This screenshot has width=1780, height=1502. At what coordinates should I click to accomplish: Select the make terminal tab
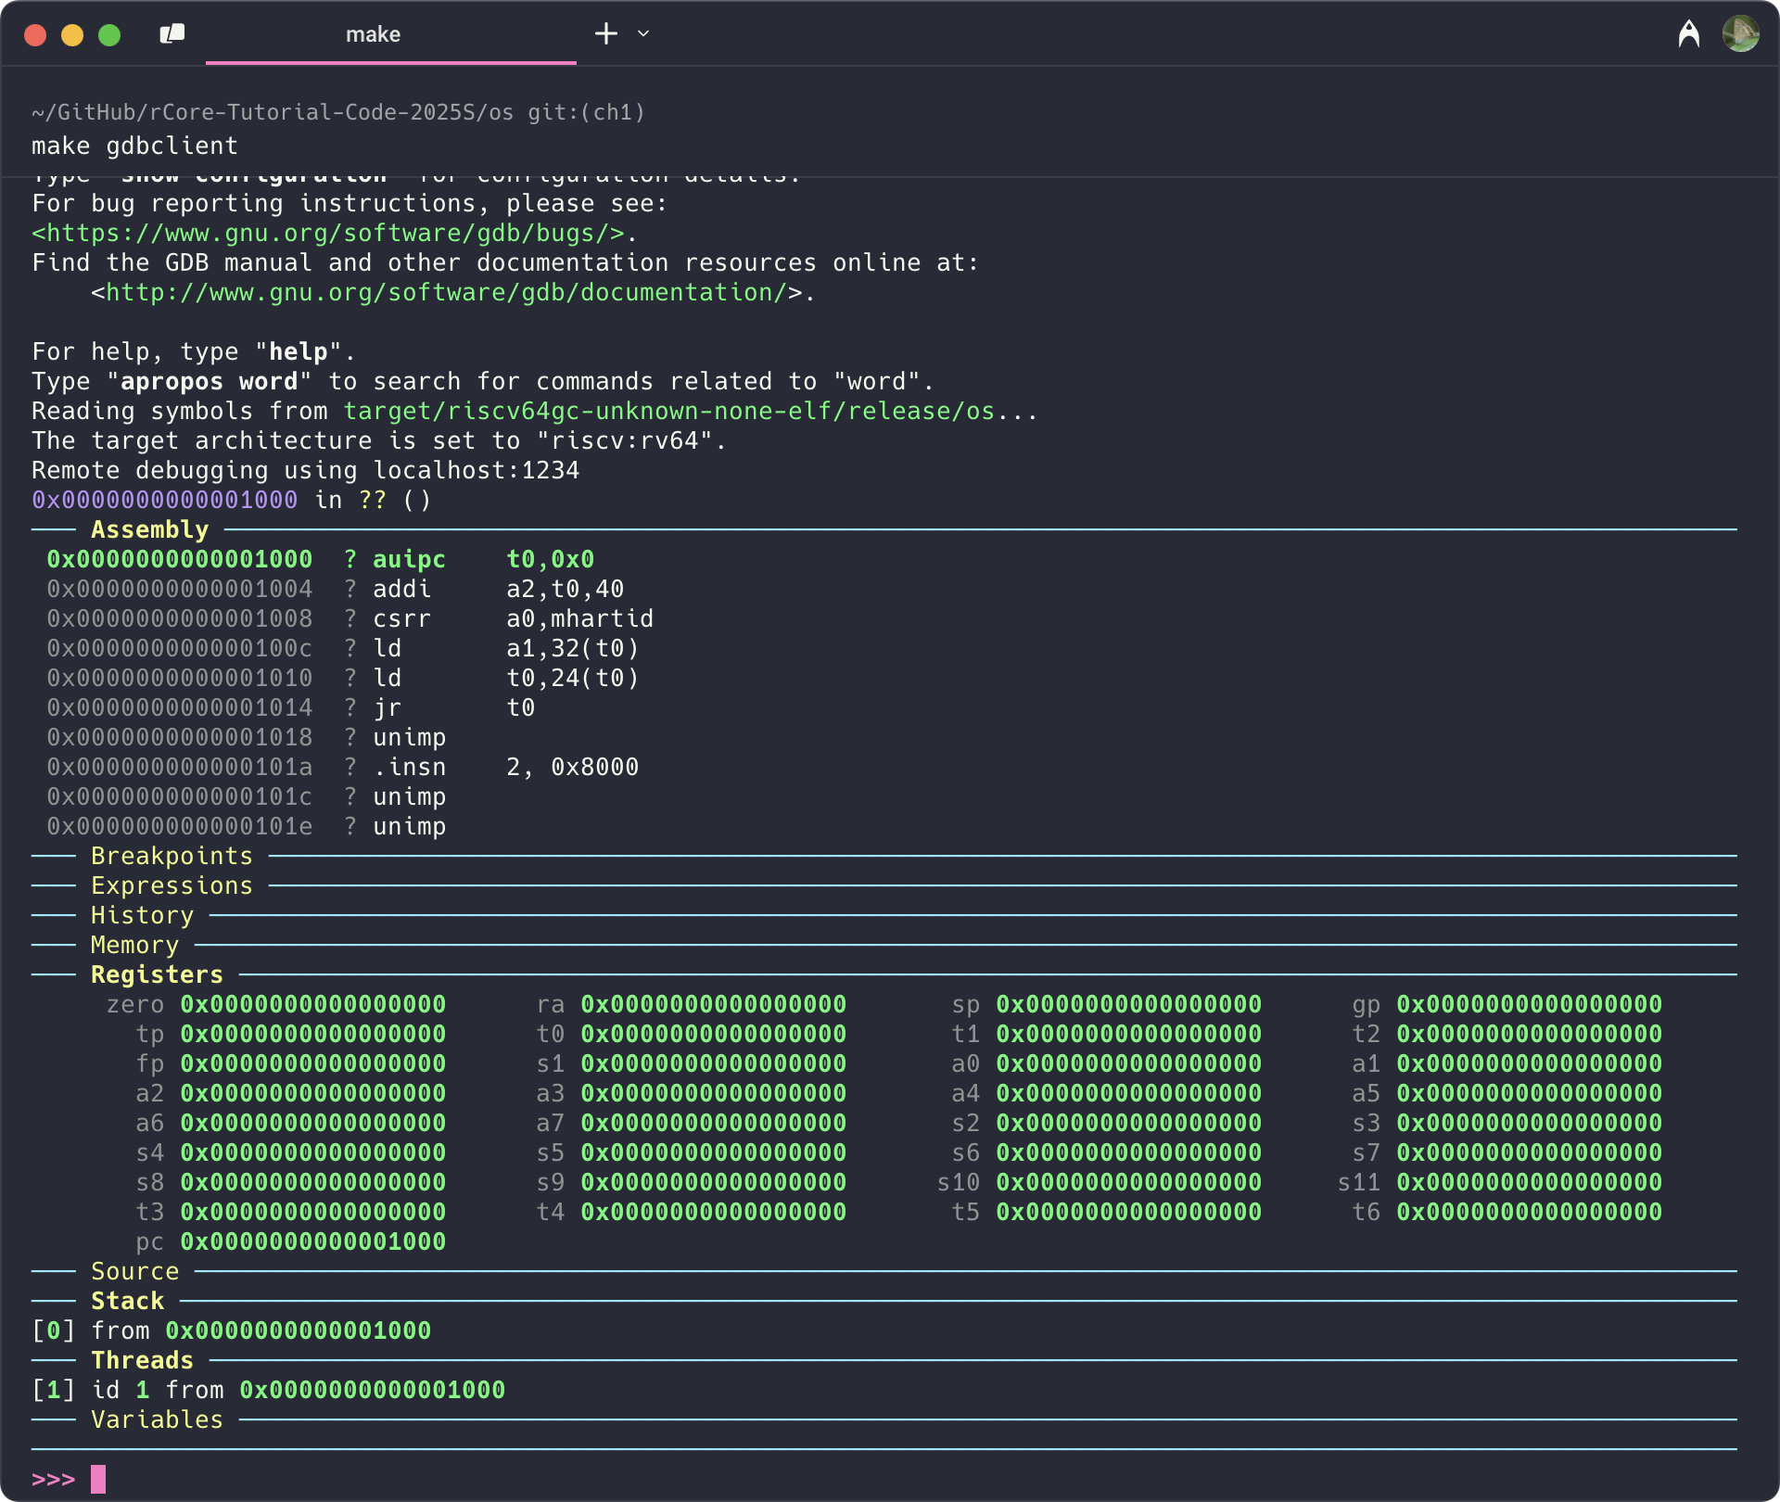373,34
